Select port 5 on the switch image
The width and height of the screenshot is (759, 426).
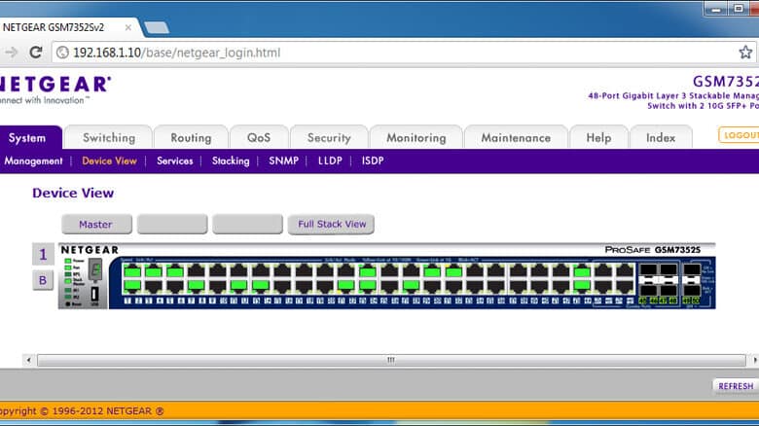tap(175, 271)
